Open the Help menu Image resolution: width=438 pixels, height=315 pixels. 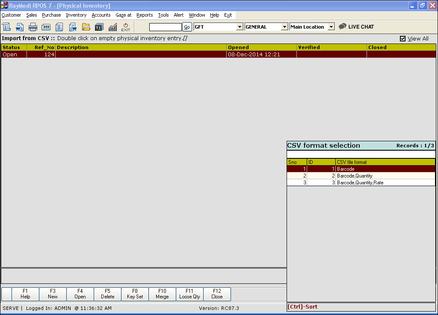point(215,15)
